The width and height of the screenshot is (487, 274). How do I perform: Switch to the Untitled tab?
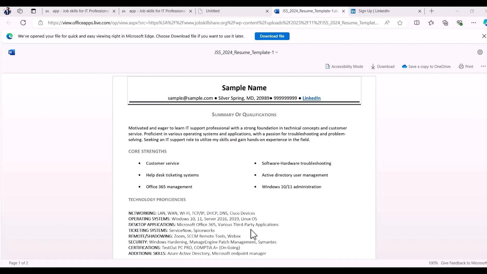pos(233,11)
